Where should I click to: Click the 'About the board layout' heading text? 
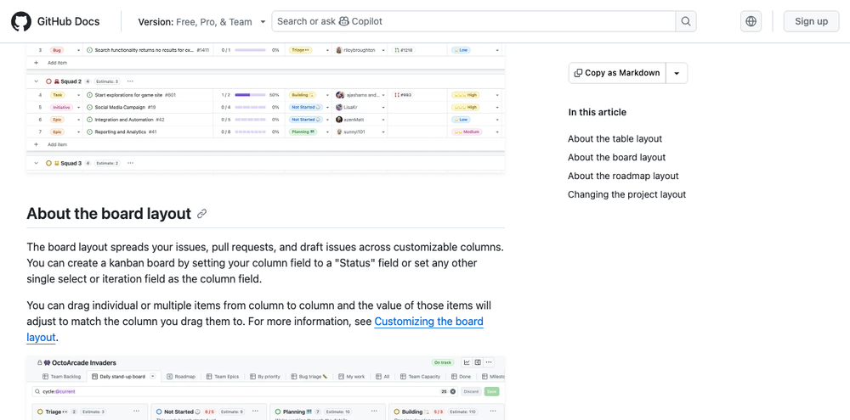pos(109,214)
